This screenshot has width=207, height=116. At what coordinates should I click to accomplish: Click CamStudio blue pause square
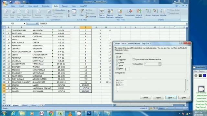tap(204, 75)
